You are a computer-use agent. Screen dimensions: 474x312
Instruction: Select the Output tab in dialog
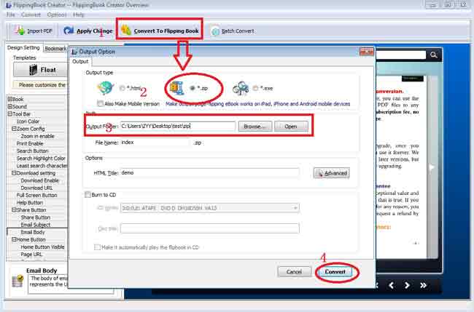pyautogui.click(x=80, y=62)
